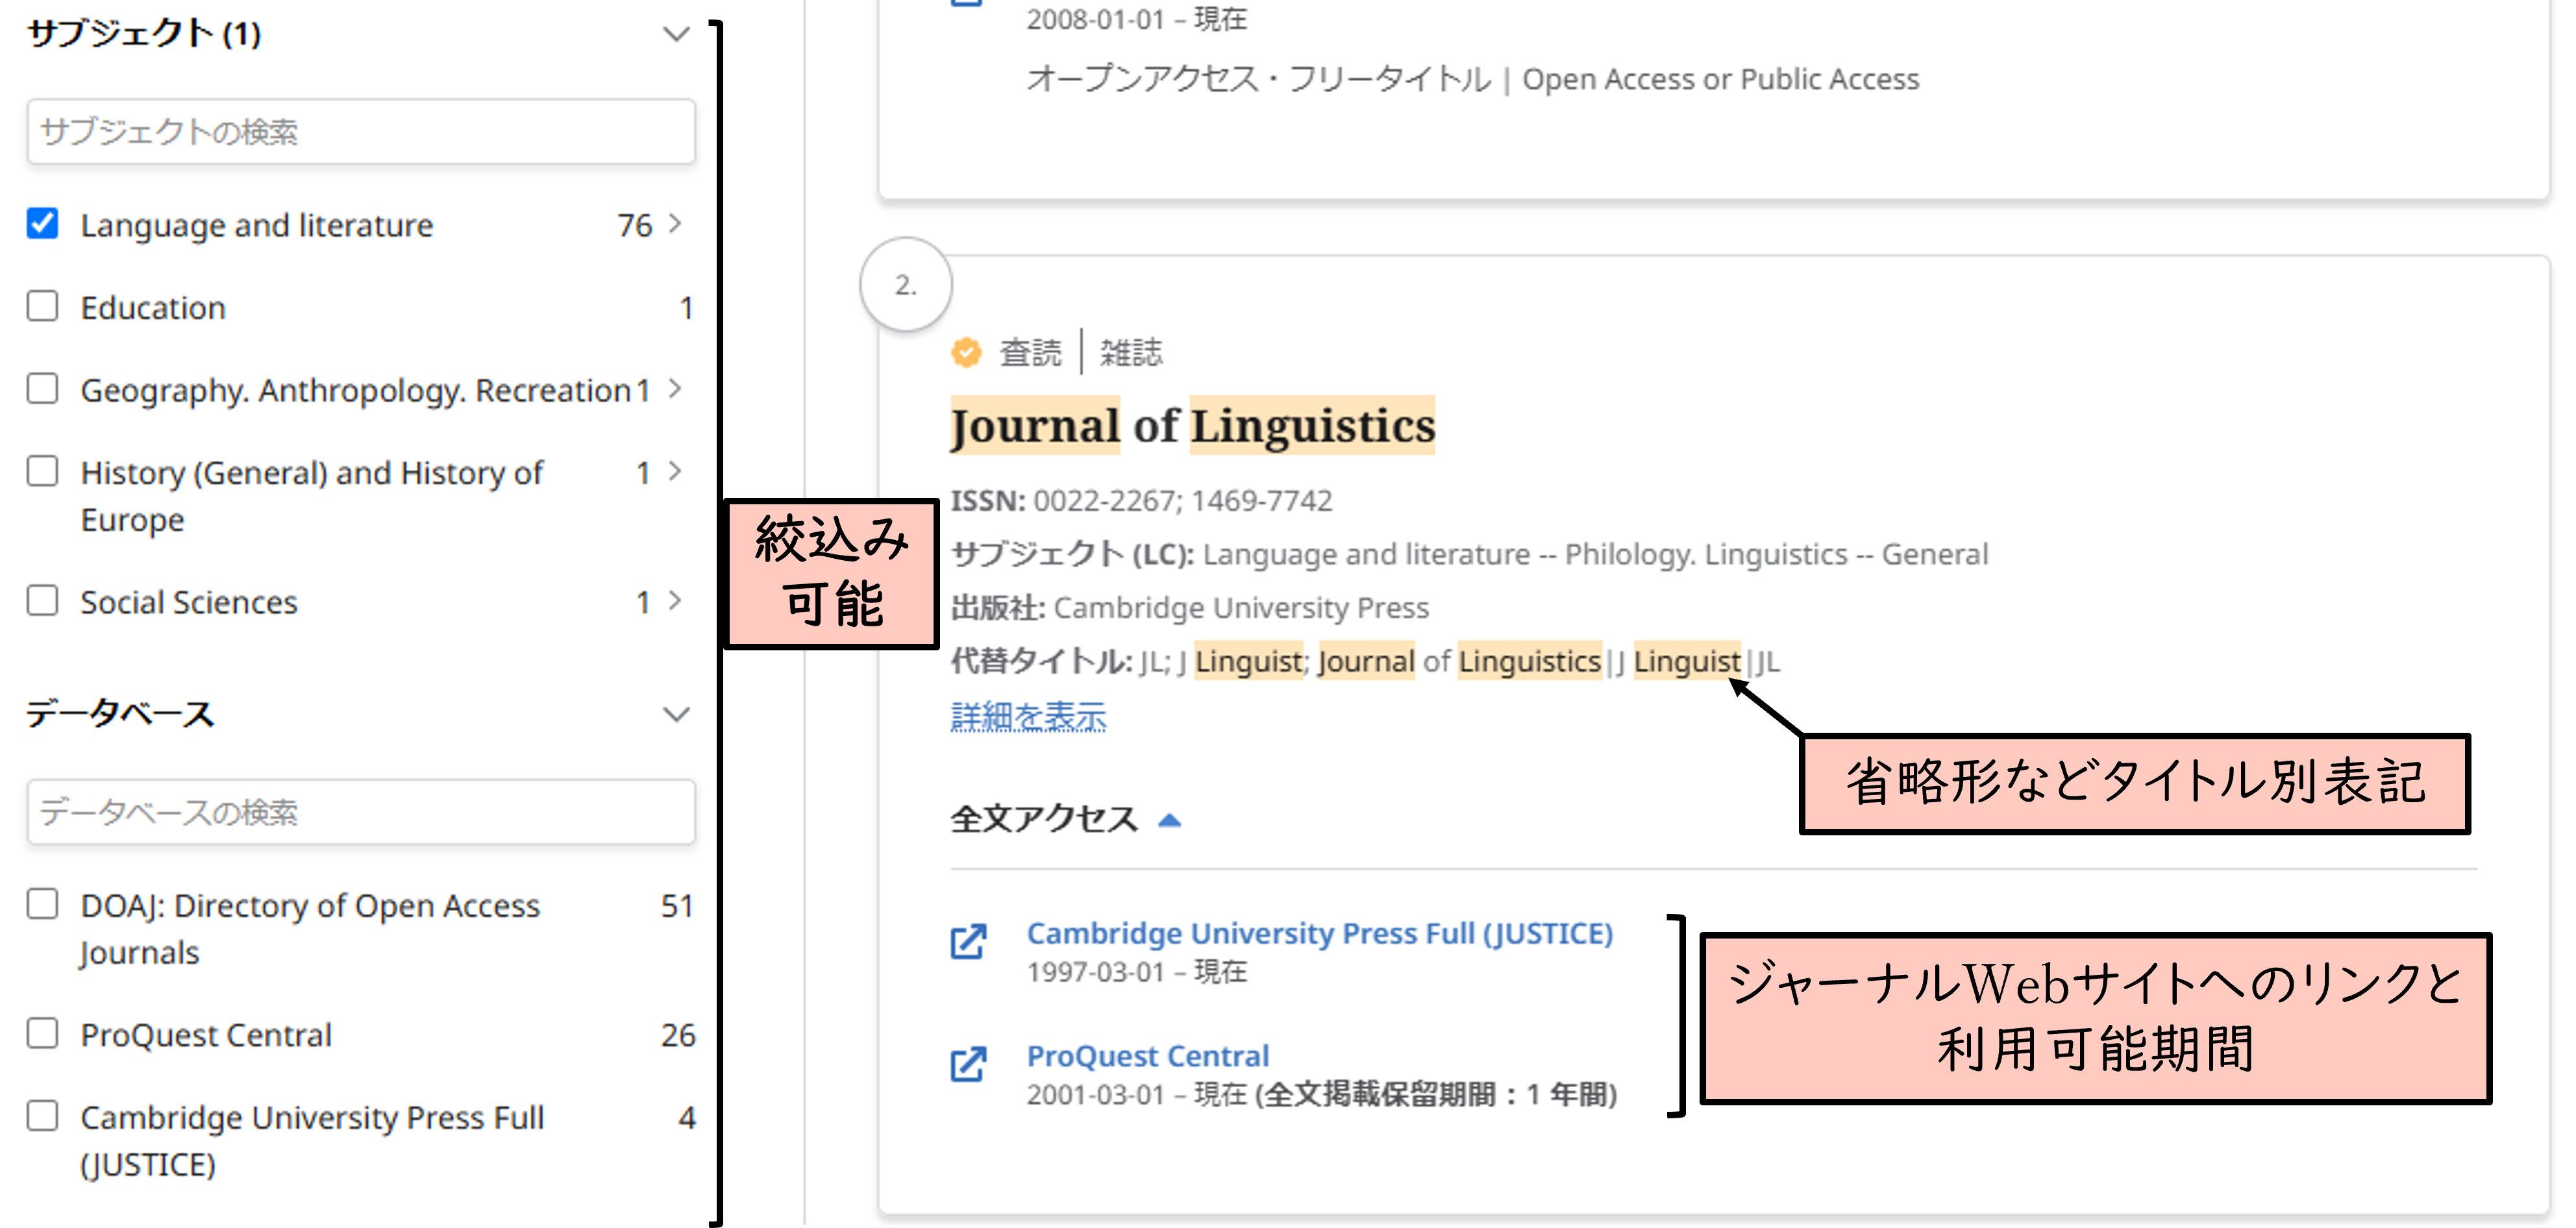Screen dimensions: 2576x1228
Task: Expand Geography. Anthropology. Recreation subcategories arrow
Action: [x=676, y=389]
